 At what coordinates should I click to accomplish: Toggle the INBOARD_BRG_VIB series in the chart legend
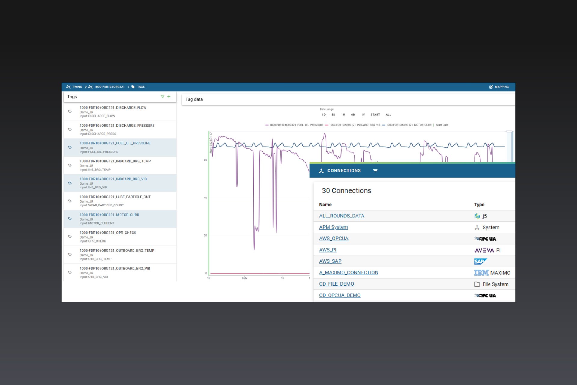point(355,125)
